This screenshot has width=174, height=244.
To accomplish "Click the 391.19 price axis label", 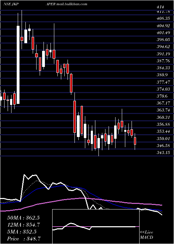I will [x=163, y=54].
